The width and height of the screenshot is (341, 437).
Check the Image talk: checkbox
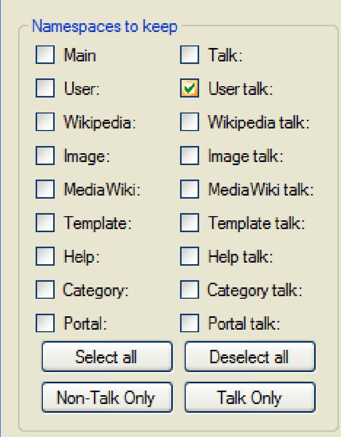(189, 155)
